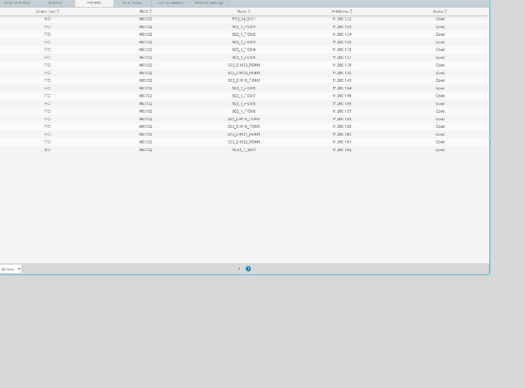
Task: Sort table by Device Type column arrows
Action: pyautogui.click(x=59, y=12)
